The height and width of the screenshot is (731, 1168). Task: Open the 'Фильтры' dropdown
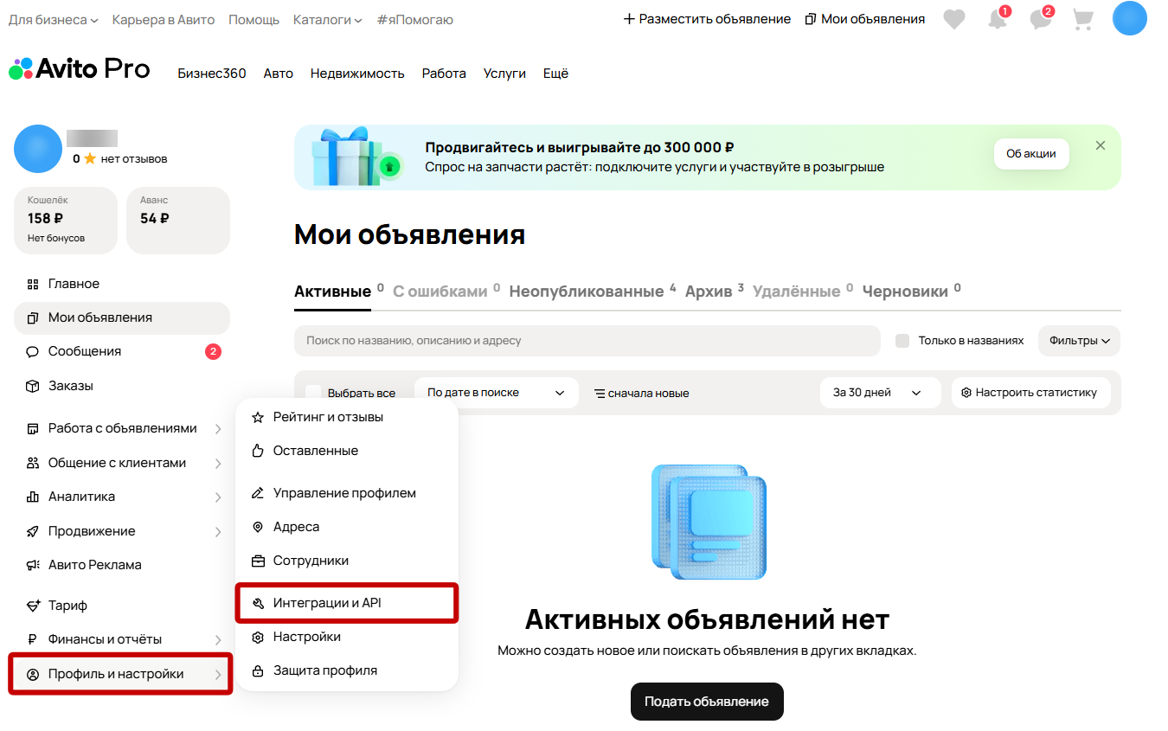point(1079,341)
